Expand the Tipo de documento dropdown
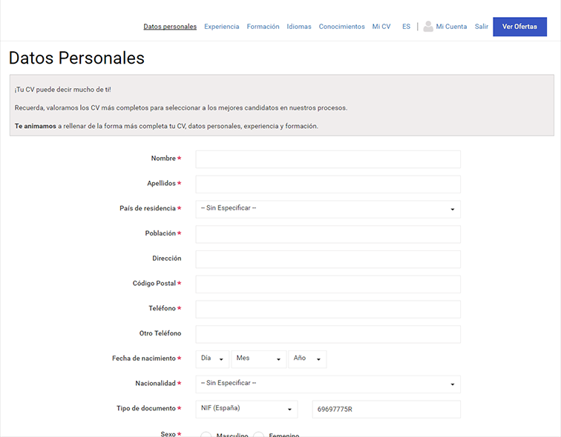 tap(246, 409)
